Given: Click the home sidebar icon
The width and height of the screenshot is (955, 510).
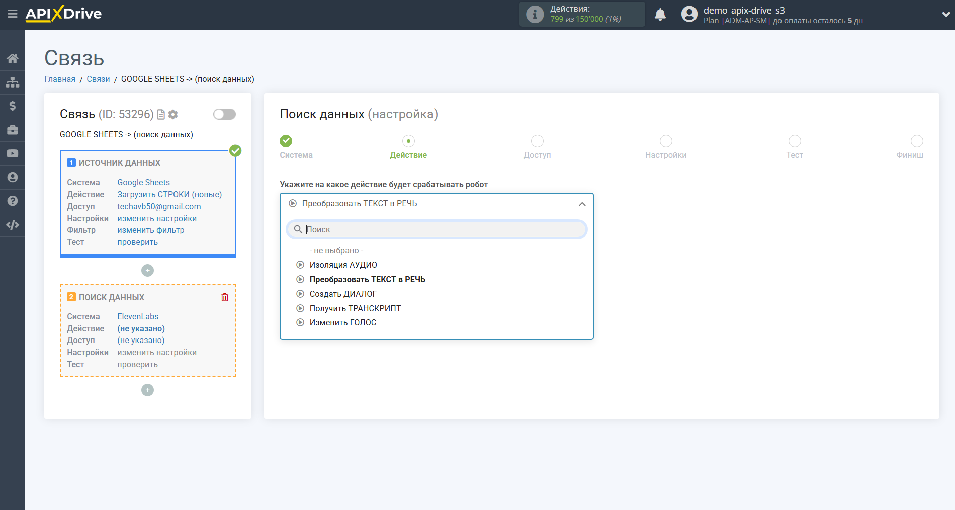Looking at the screenshot, I should pos(13,58).
